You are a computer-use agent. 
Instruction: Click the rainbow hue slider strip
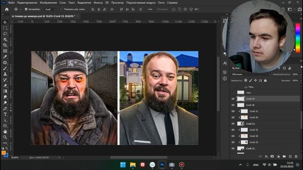pos(298,38)
